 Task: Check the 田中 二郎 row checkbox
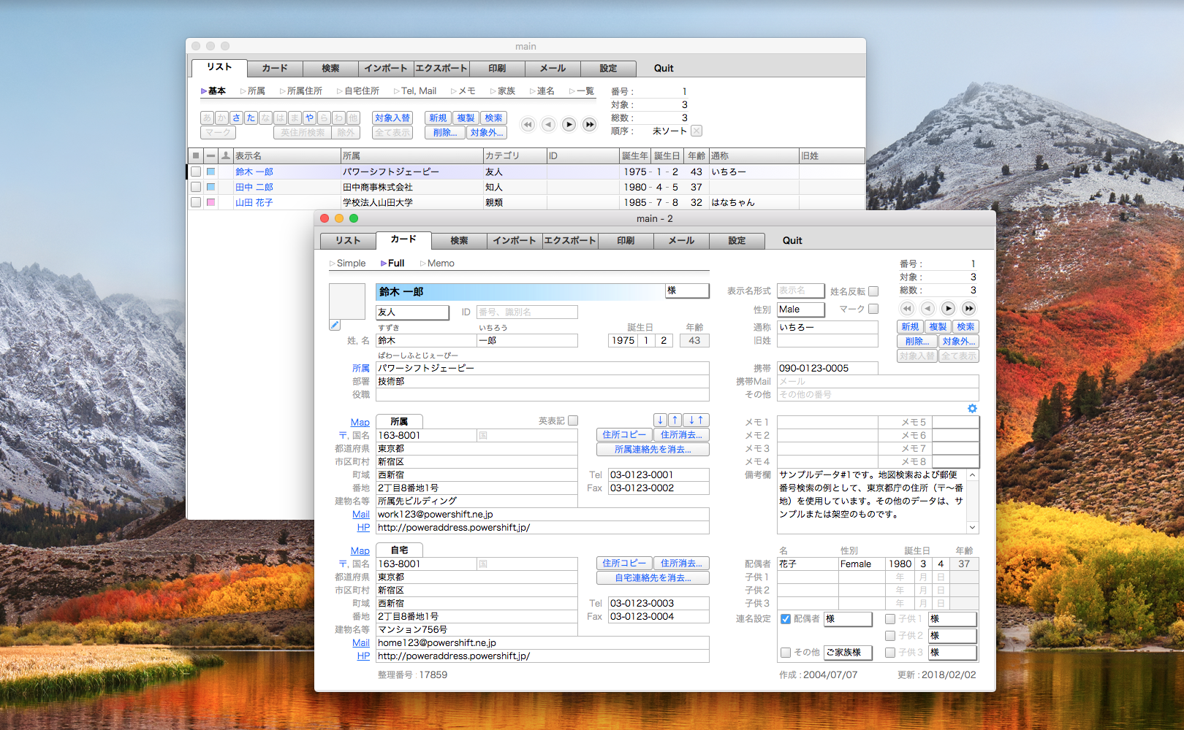coord(196,188)
